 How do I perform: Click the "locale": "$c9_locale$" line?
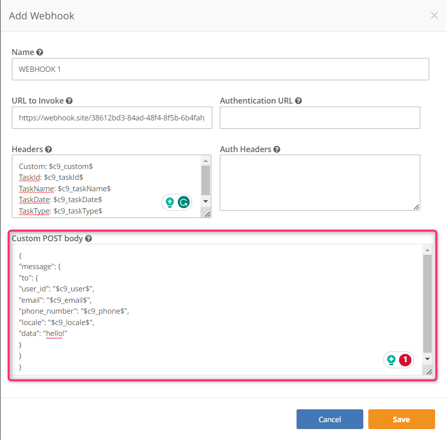(56, 323)
